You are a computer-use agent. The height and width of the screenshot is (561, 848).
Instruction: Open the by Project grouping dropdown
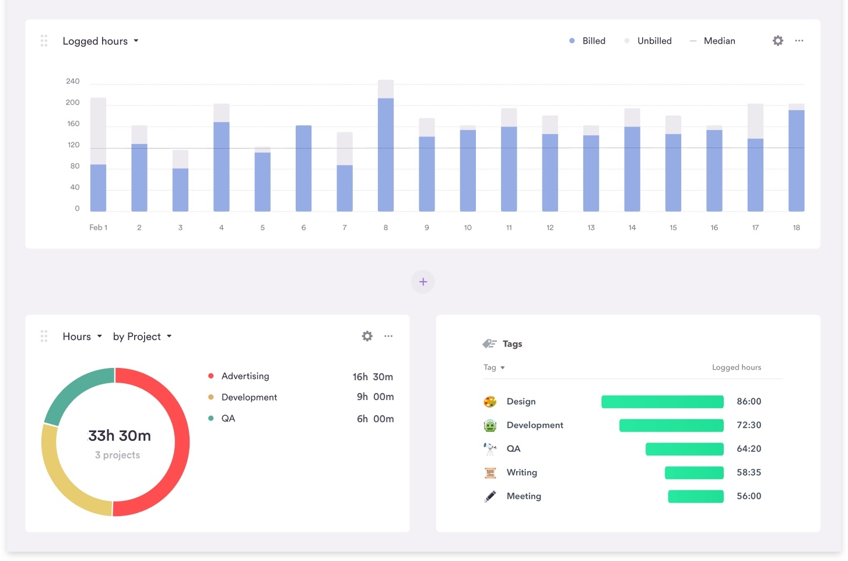point(142,336)
